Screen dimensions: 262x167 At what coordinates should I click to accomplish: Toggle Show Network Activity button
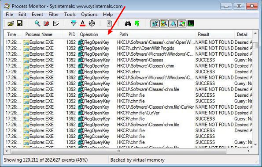click(x=173, y=23)
